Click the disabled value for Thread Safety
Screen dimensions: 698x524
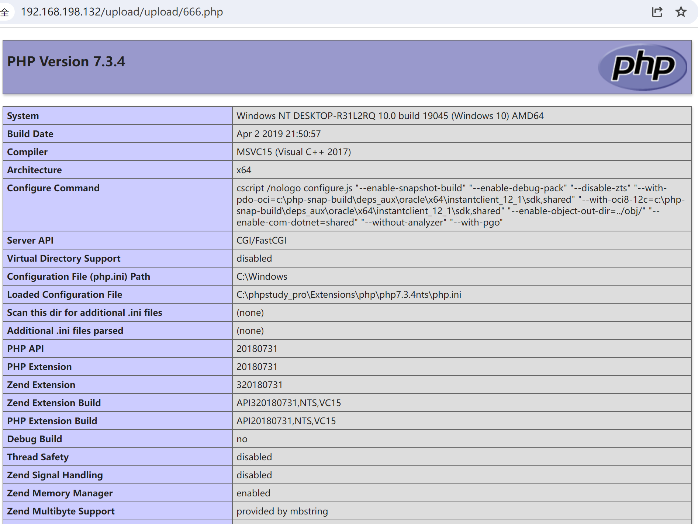254,457
